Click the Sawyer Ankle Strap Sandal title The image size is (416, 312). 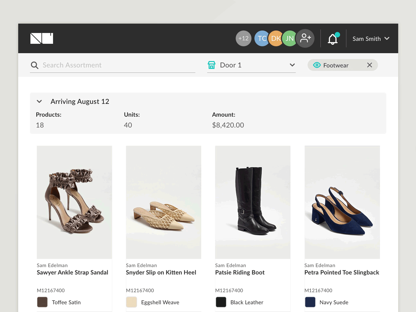coord(73,272)
